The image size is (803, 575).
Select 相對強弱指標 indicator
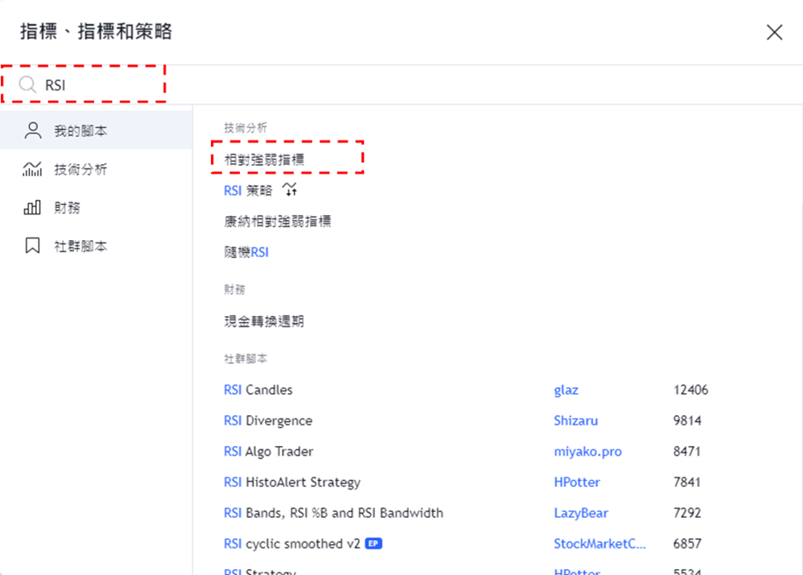(264, 159)
